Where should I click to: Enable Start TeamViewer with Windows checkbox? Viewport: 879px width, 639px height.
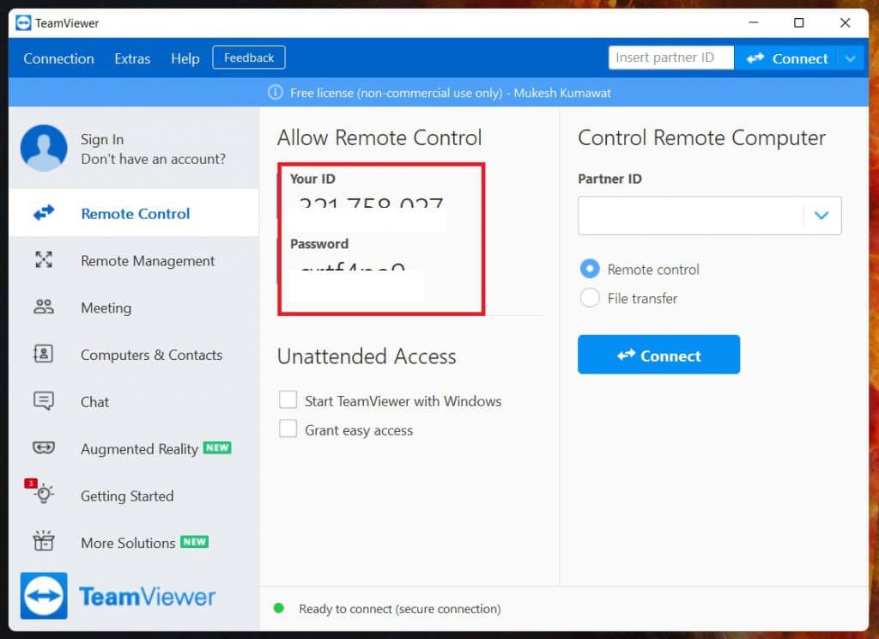tap(288, 400)
